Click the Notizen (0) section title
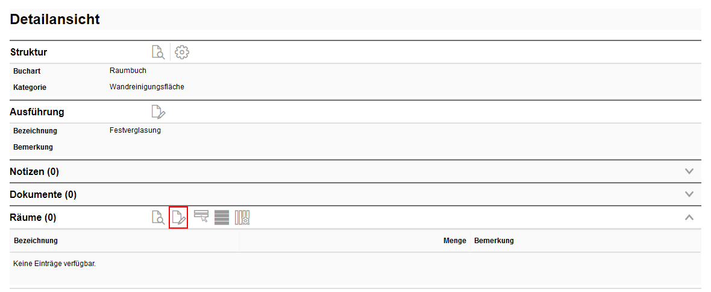Screen dimensions: 711x292 coord(34,172)
